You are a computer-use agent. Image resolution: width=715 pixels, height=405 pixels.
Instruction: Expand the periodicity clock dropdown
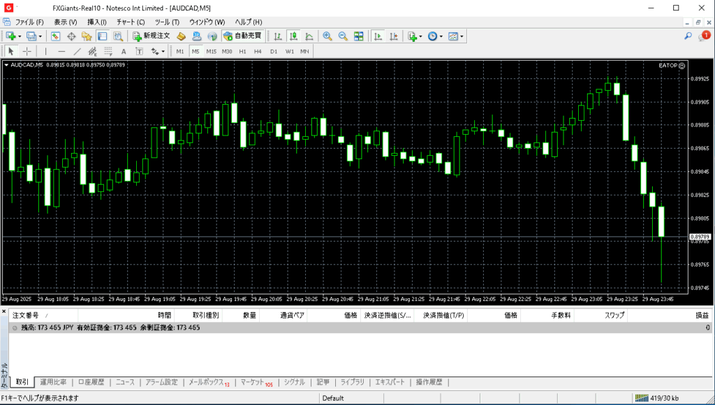point(441,36)
